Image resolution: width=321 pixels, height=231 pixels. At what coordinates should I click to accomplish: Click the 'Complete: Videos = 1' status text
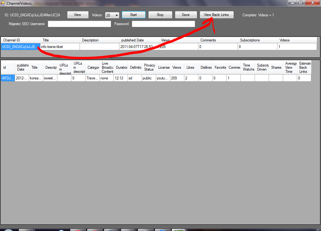(x=258, y=15)
